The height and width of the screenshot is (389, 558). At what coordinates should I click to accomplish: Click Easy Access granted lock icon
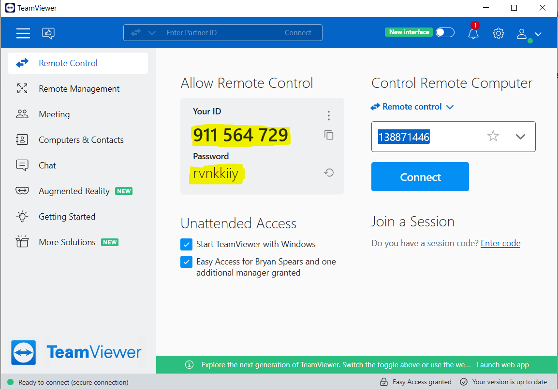coord(383,382)
